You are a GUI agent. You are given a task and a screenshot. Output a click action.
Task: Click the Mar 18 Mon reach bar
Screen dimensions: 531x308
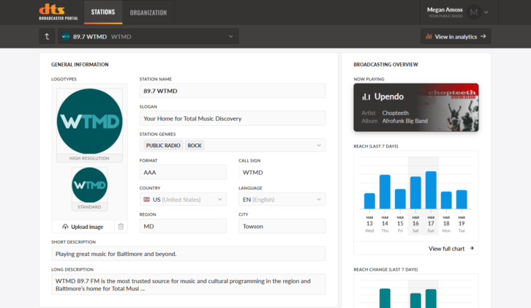446,200
